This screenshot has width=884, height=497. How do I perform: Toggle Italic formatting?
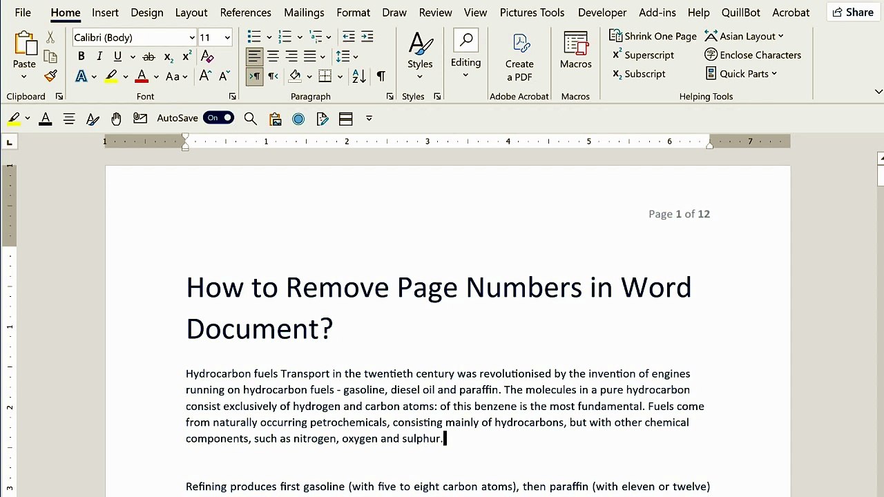pyautogui.click(x=99, y=57)
